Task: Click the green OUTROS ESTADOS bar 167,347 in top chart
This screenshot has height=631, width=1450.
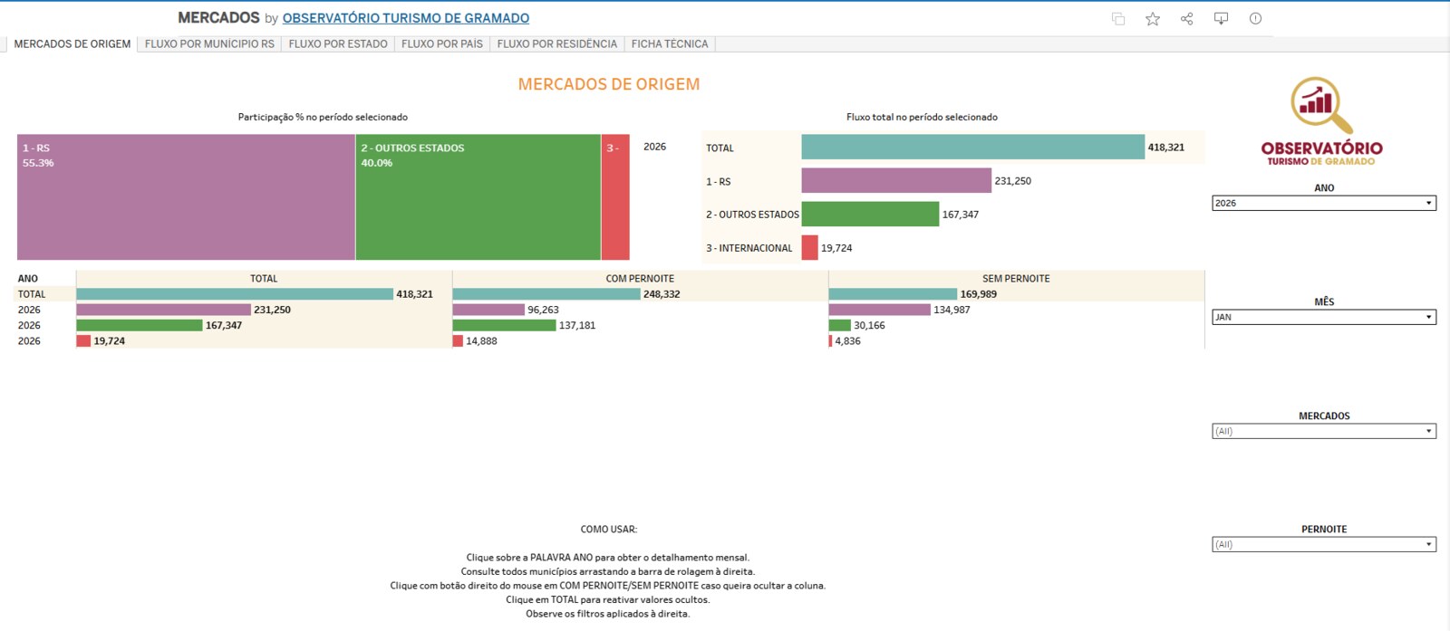Action: [870, 214]
